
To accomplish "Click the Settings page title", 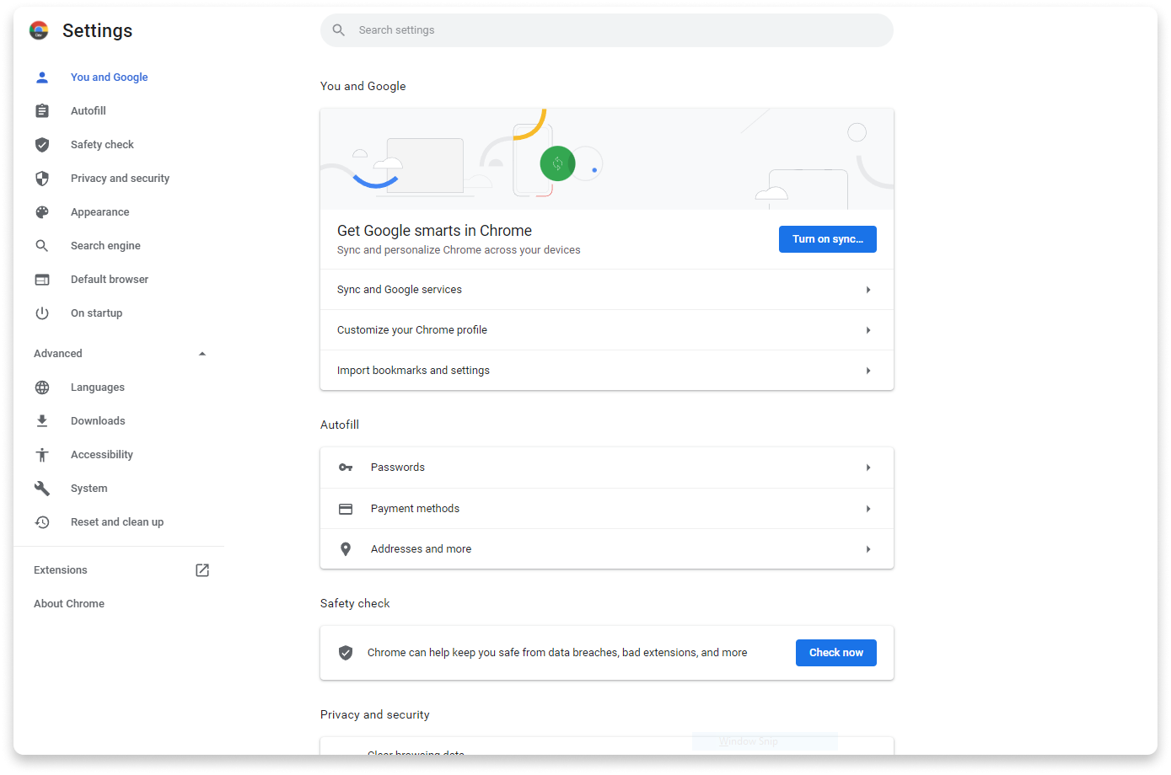I will click(98, 31).
